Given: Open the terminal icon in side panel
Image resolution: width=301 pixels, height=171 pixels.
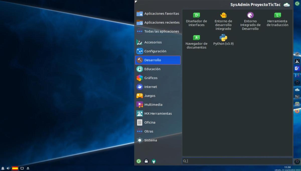Looking at the screenshot, I should 297,97.
